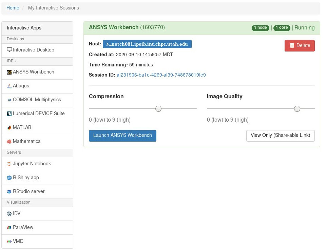The height and width of the screenshot is (250, 327).
Task: Open ParaView visualization entry
Action: (37, 228)
